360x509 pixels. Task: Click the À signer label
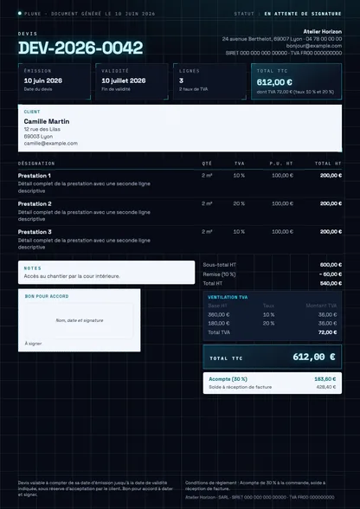tap(33, 344)
